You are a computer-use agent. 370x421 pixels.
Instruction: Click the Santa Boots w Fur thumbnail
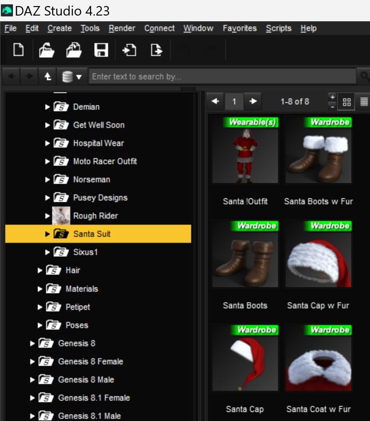pos(318,150)
